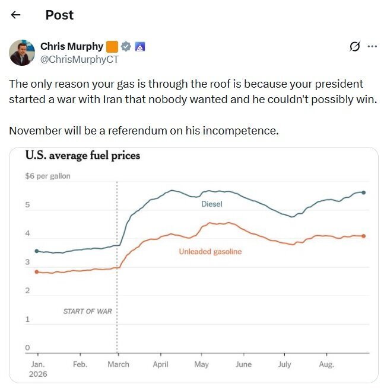The image size is (384, 388).
Task: Click the Unleaded gasoline label in chart
Action: pos(210,252)
